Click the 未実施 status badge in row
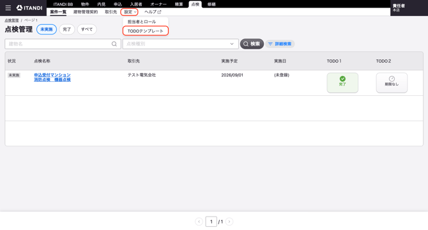 tap(13, 75)
